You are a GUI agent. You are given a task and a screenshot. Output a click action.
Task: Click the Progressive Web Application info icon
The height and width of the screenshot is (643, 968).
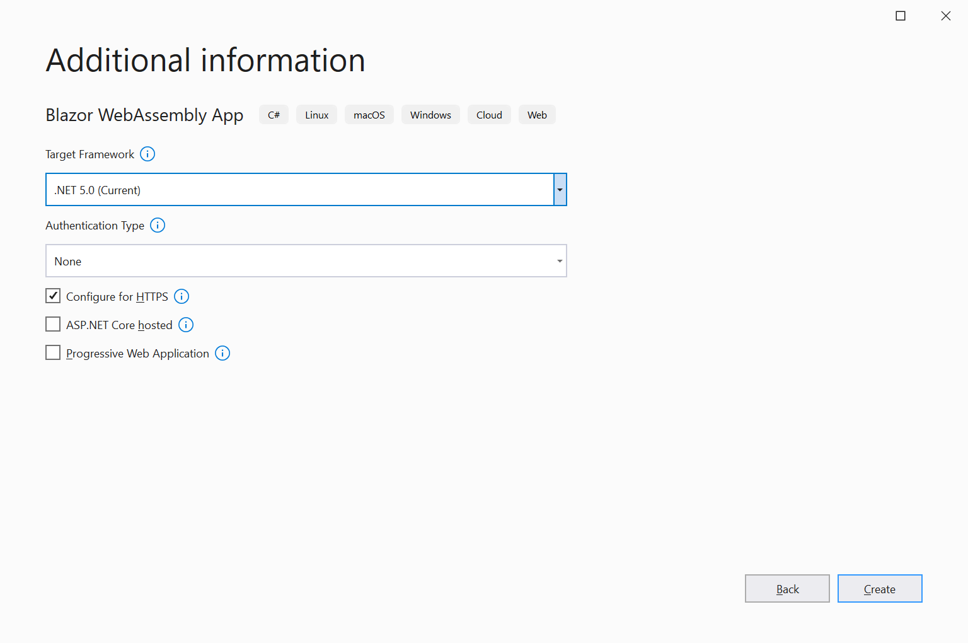(x=222, y=353)
